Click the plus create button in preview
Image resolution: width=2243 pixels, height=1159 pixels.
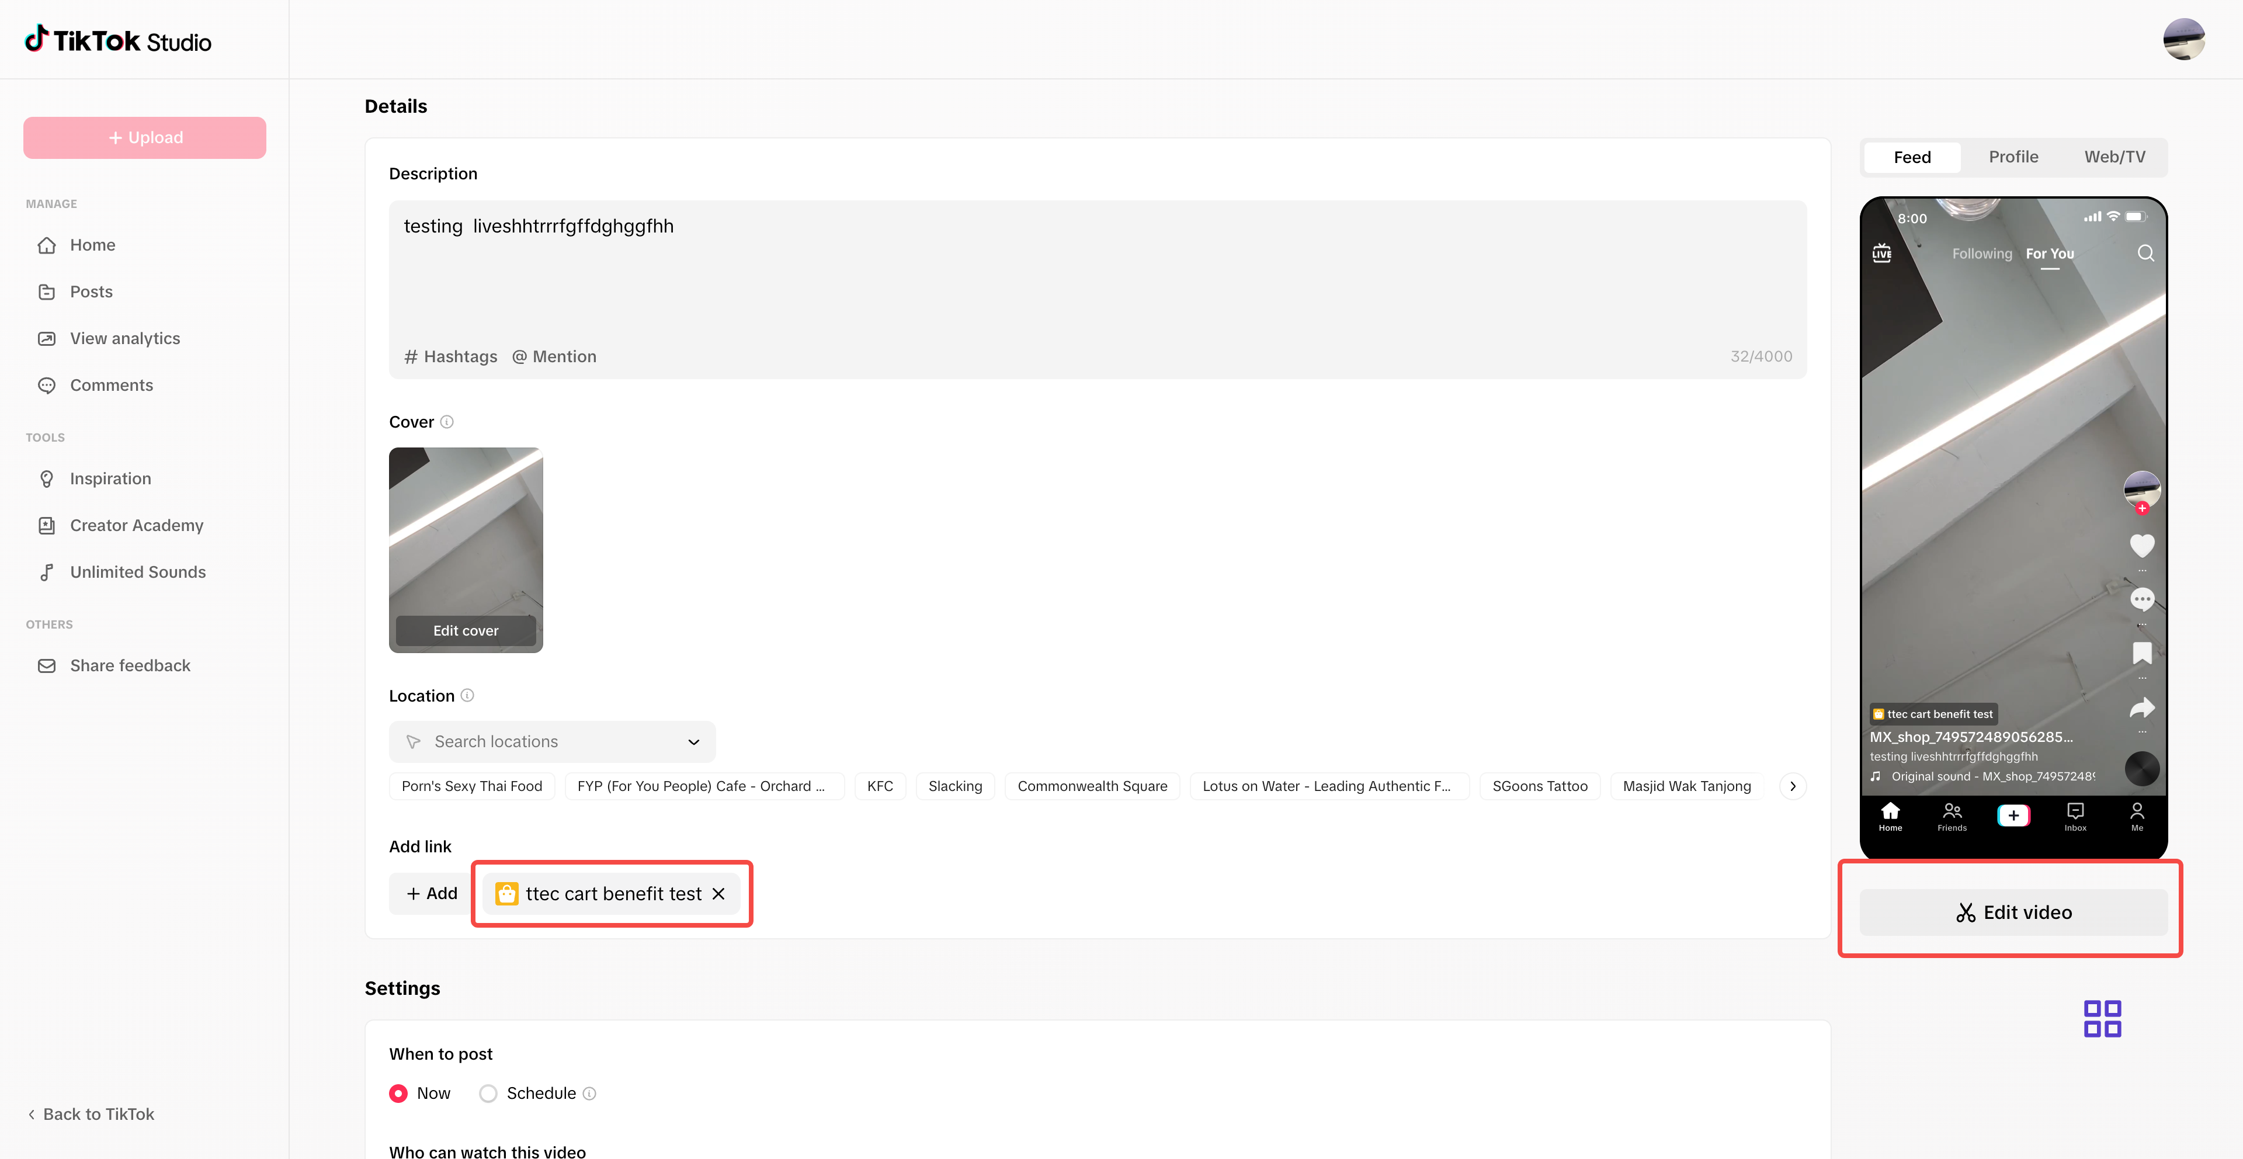(x=2013, y=815)
